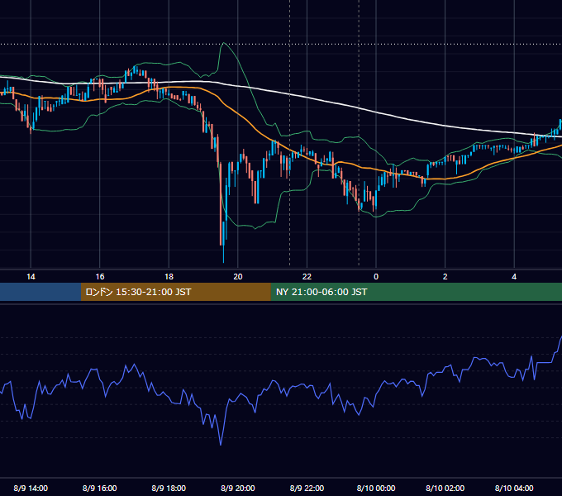The width and height of the screenshot is (562, 496).
Task: Click the blue session bar before London
Action: [x=40, y=292]
